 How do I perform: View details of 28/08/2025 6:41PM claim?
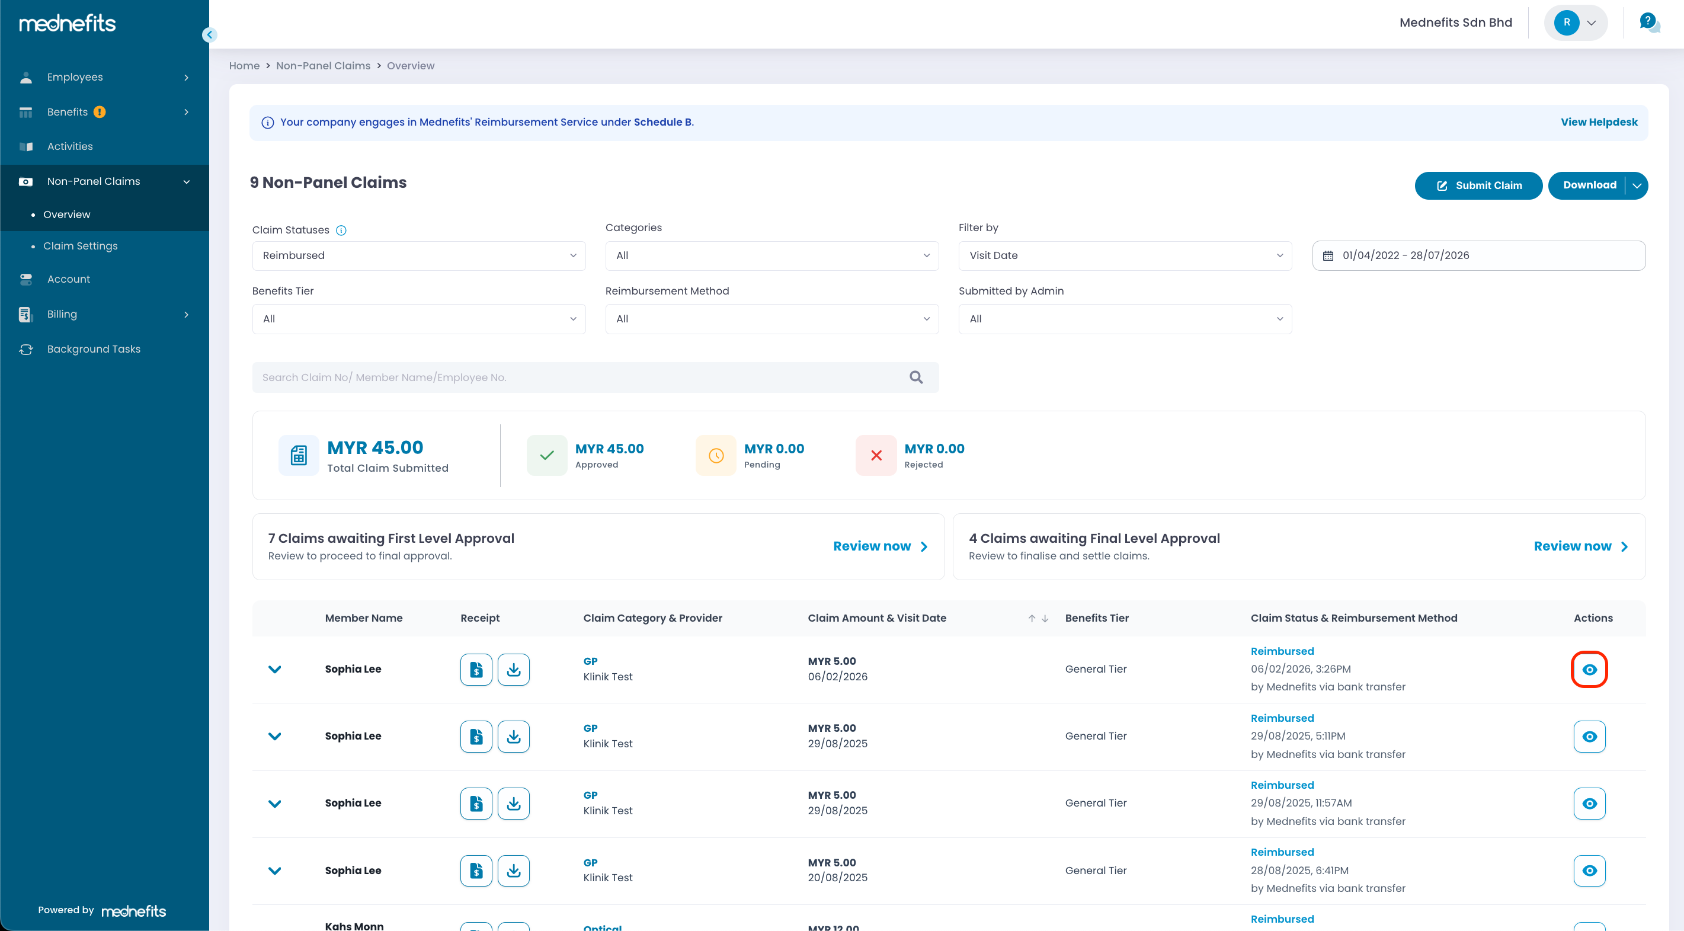(1589, 871)
